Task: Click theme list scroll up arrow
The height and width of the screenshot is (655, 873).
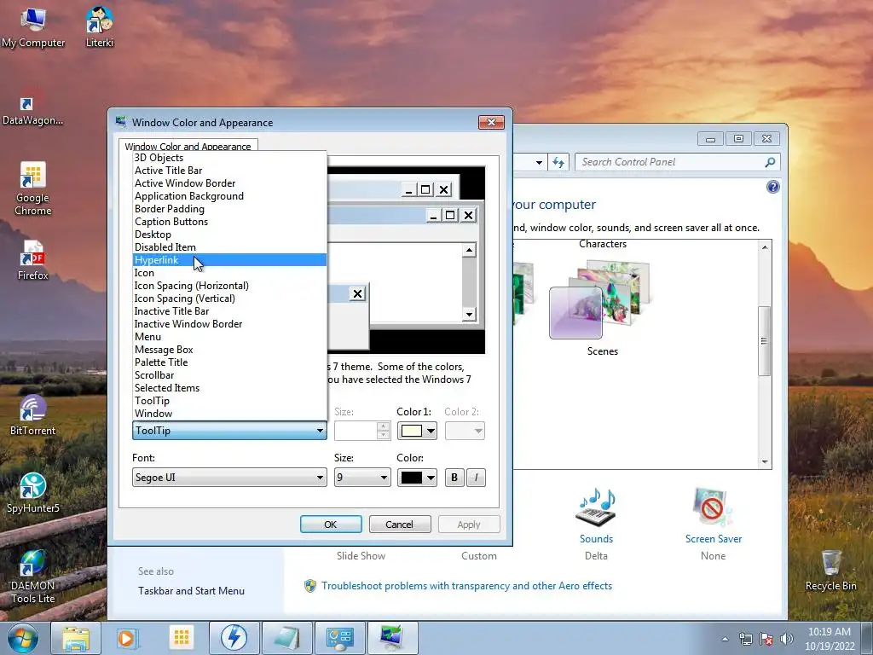Action: point(765,246)
